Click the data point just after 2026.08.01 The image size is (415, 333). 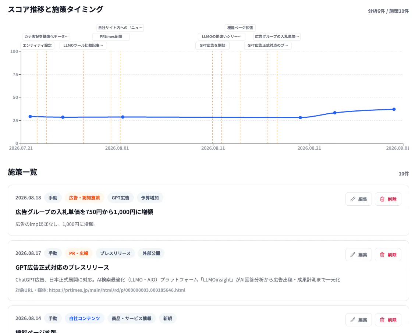[123, 117]
